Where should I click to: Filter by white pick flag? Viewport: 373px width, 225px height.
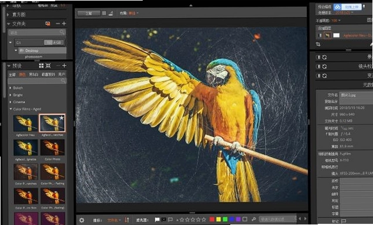click(157, 220)
